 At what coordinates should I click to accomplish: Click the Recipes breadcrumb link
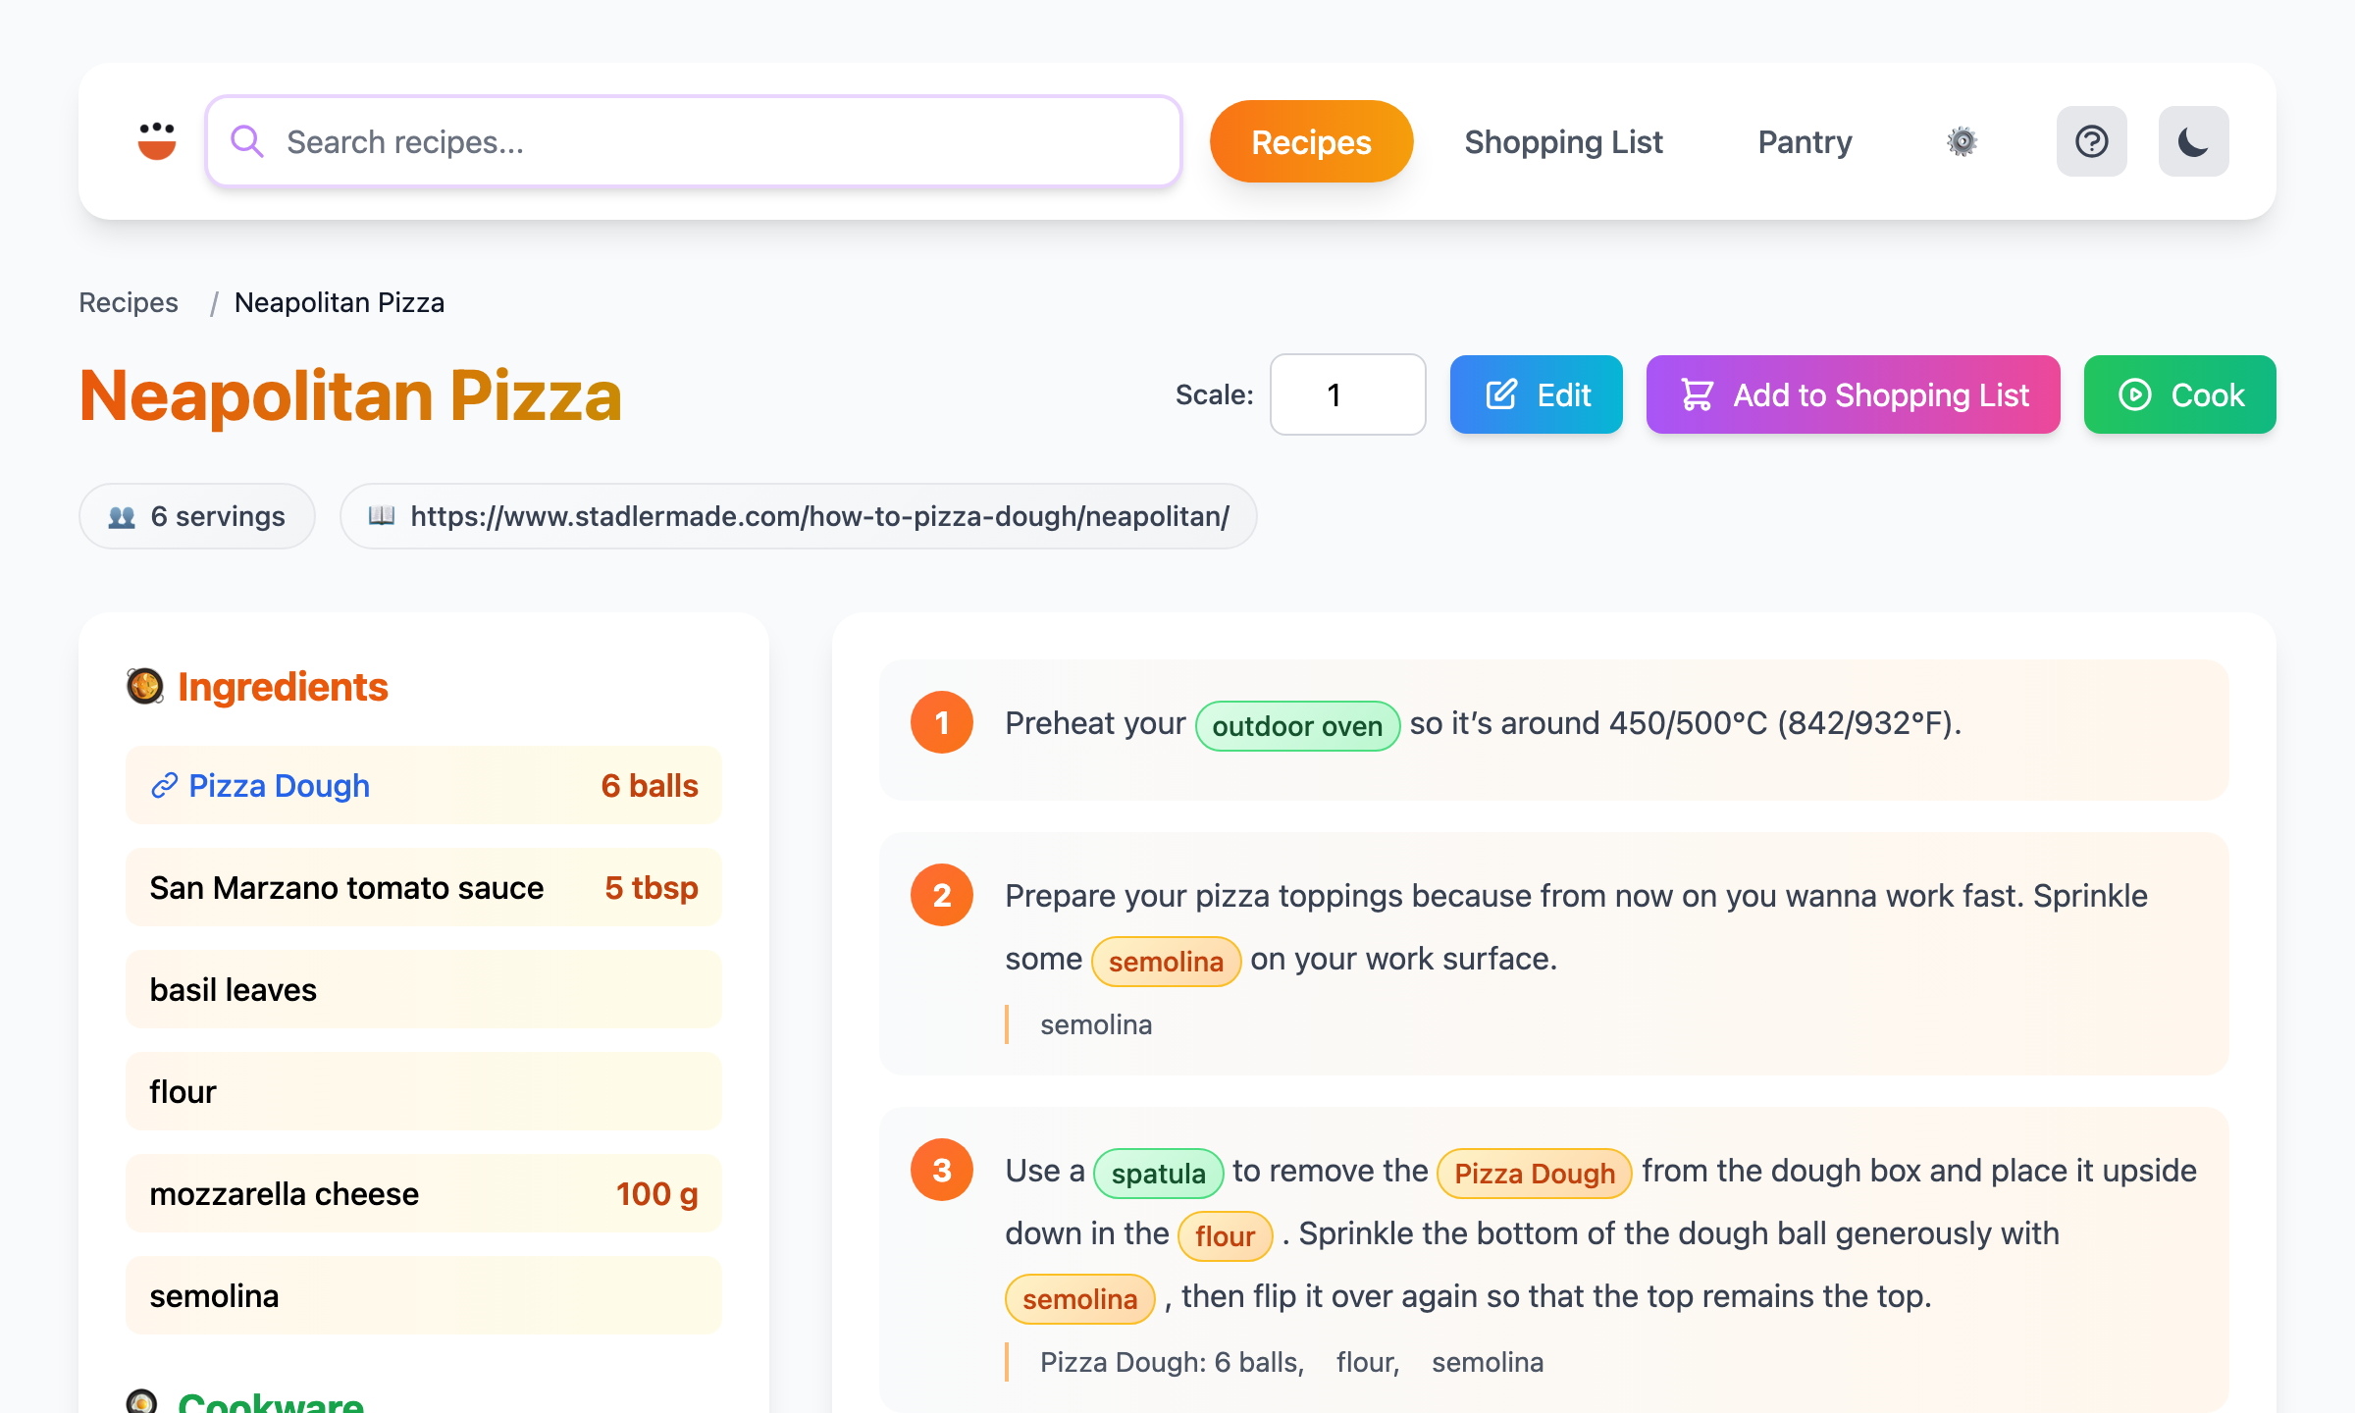129,302
